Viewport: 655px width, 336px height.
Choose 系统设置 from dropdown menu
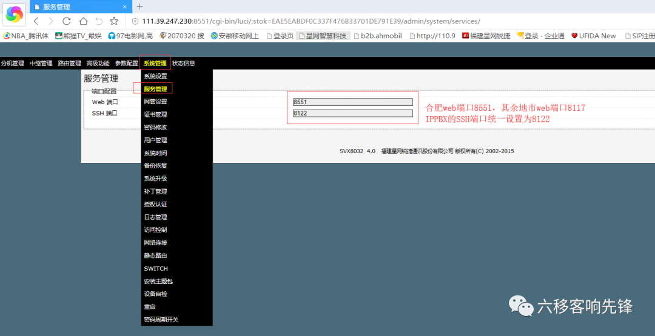[x=155, y=76]
